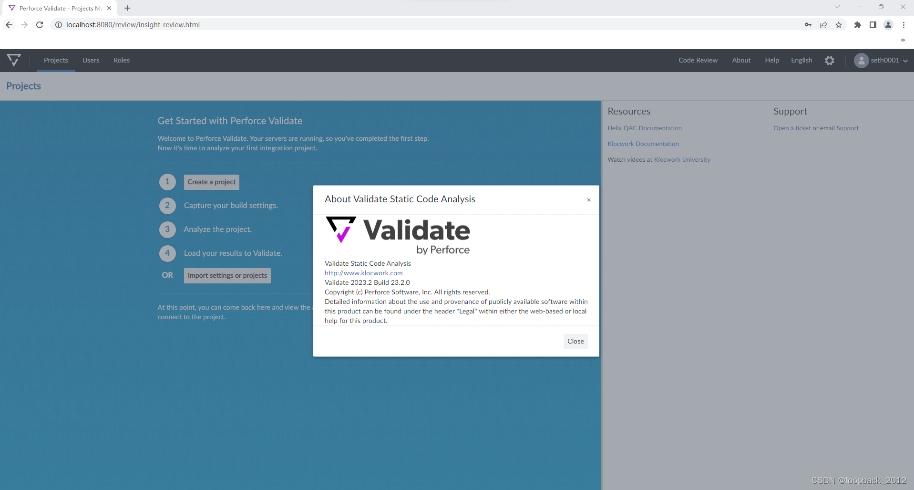Click the browser forward arrow
This screenshot has width=914, height=490.
[x=24, y=25]
